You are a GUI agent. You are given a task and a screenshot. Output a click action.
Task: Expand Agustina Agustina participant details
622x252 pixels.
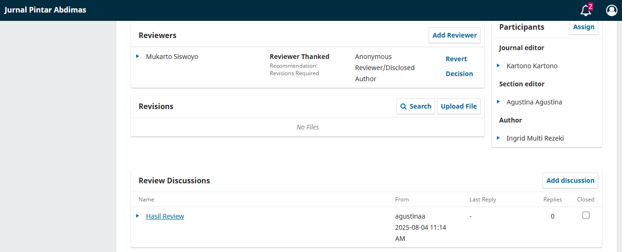[x=498, y=102]
